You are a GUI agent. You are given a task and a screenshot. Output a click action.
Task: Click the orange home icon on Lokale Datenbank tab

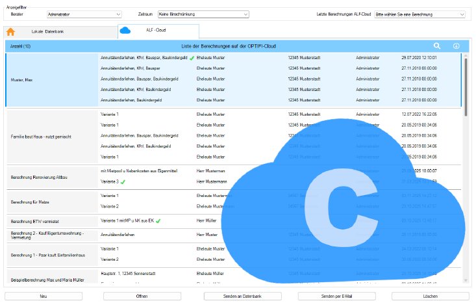click(x=11, y=31)
